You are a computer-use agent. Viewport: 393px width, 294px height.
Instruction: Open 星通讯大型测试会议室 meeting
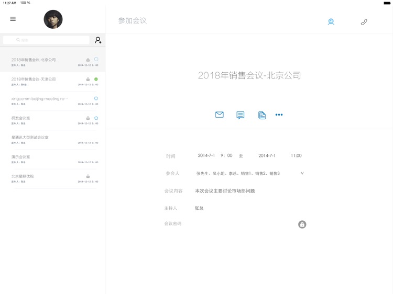(x=52, y=140)
